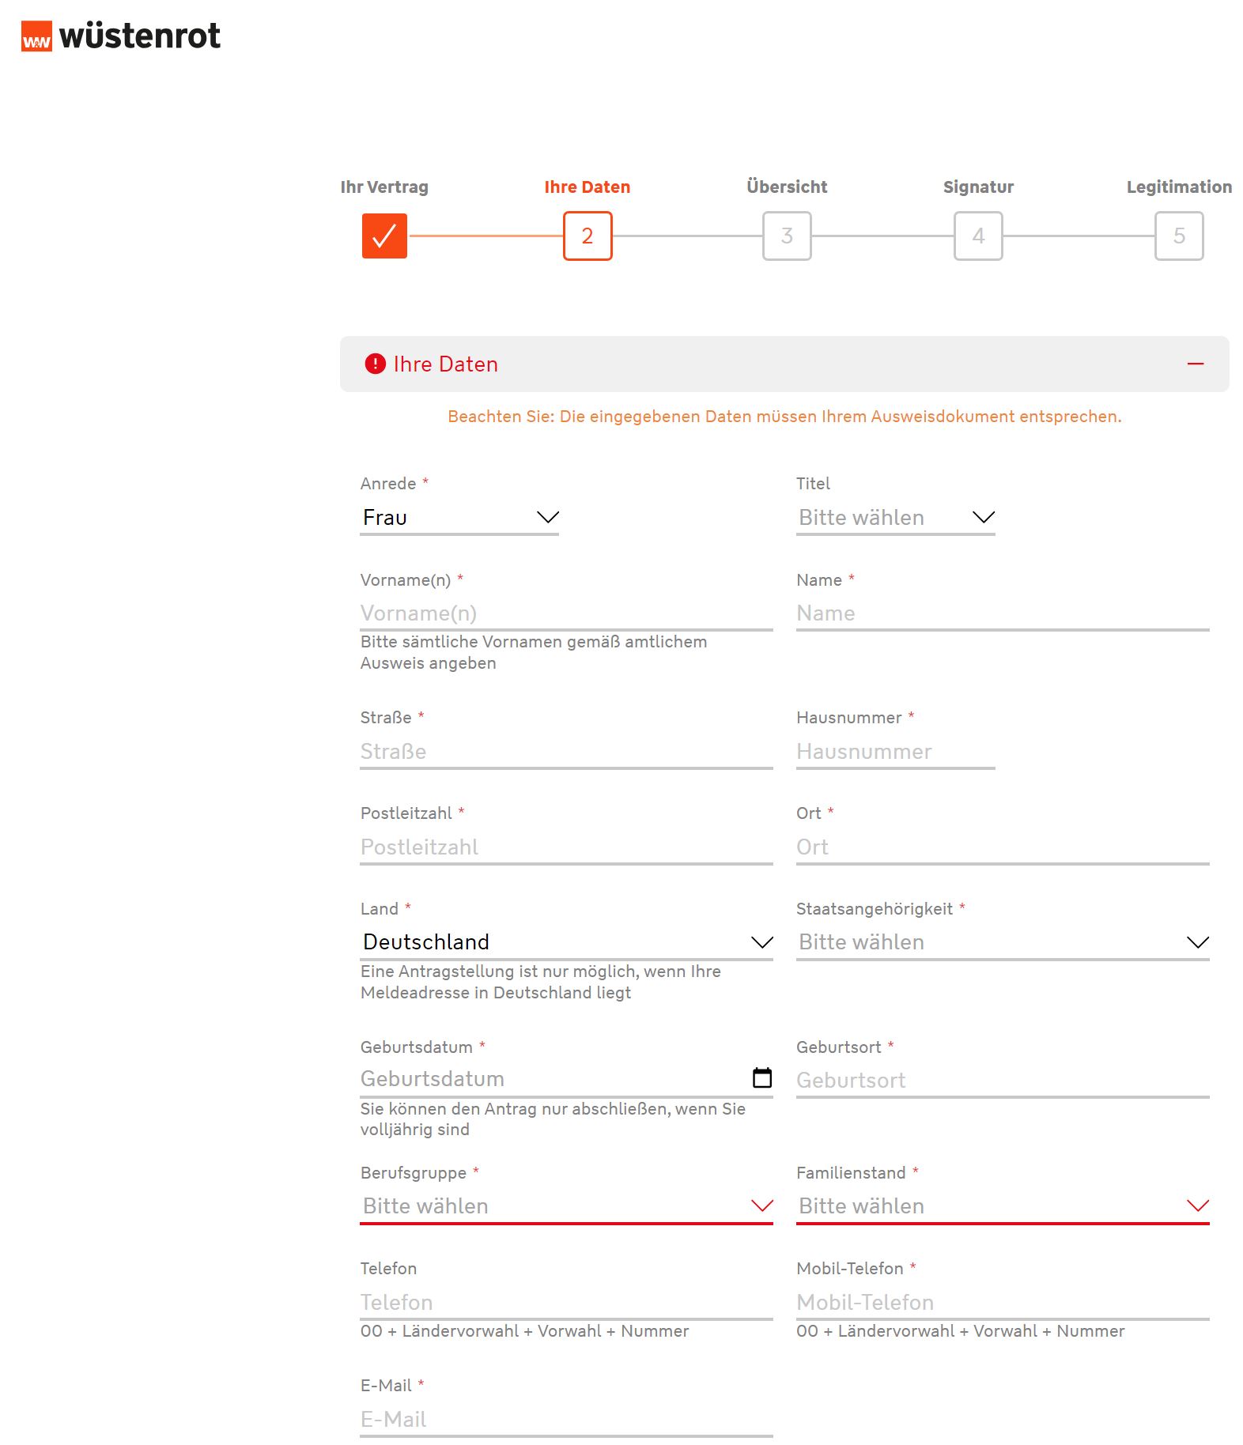The image size is (1243, 1445).
Task: Focus the Straße input field
Action: [x=566, y=752]
